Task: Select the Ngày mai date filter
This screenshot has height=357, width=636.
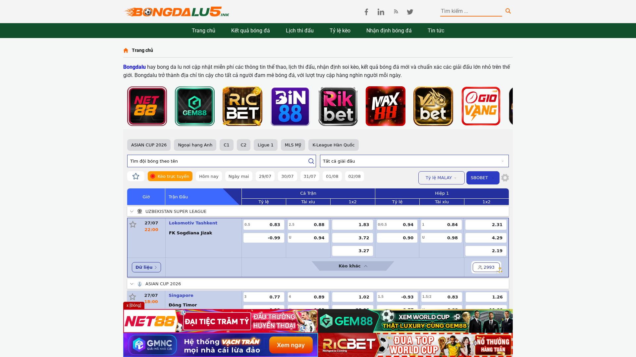Action: tap(238, 176)
